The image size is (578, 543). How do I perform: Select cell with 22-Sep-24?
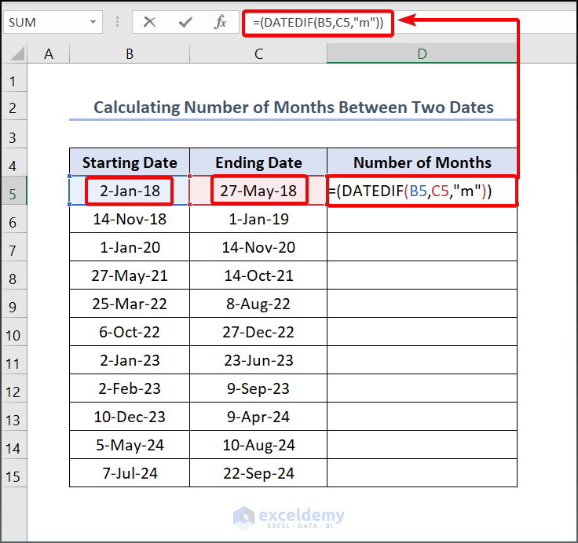coord(258,473)
